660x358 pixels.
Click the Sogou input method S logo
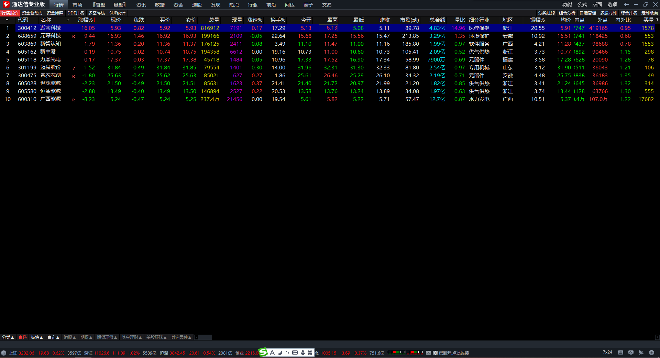(263, 352)
